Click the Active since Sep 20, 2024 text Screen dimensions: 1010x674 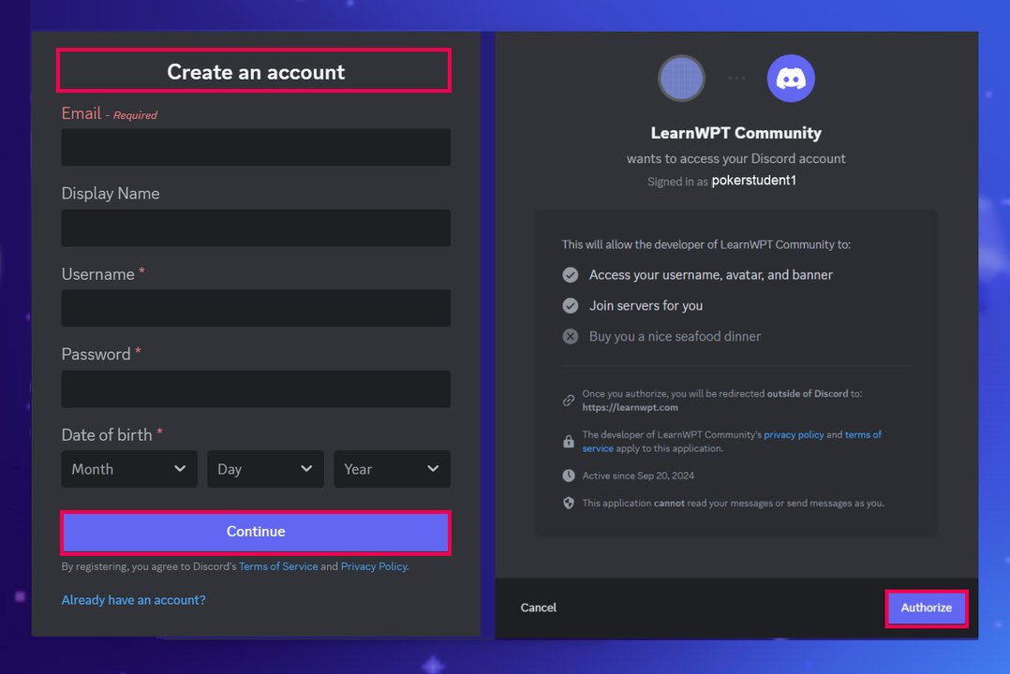point(638,476)
